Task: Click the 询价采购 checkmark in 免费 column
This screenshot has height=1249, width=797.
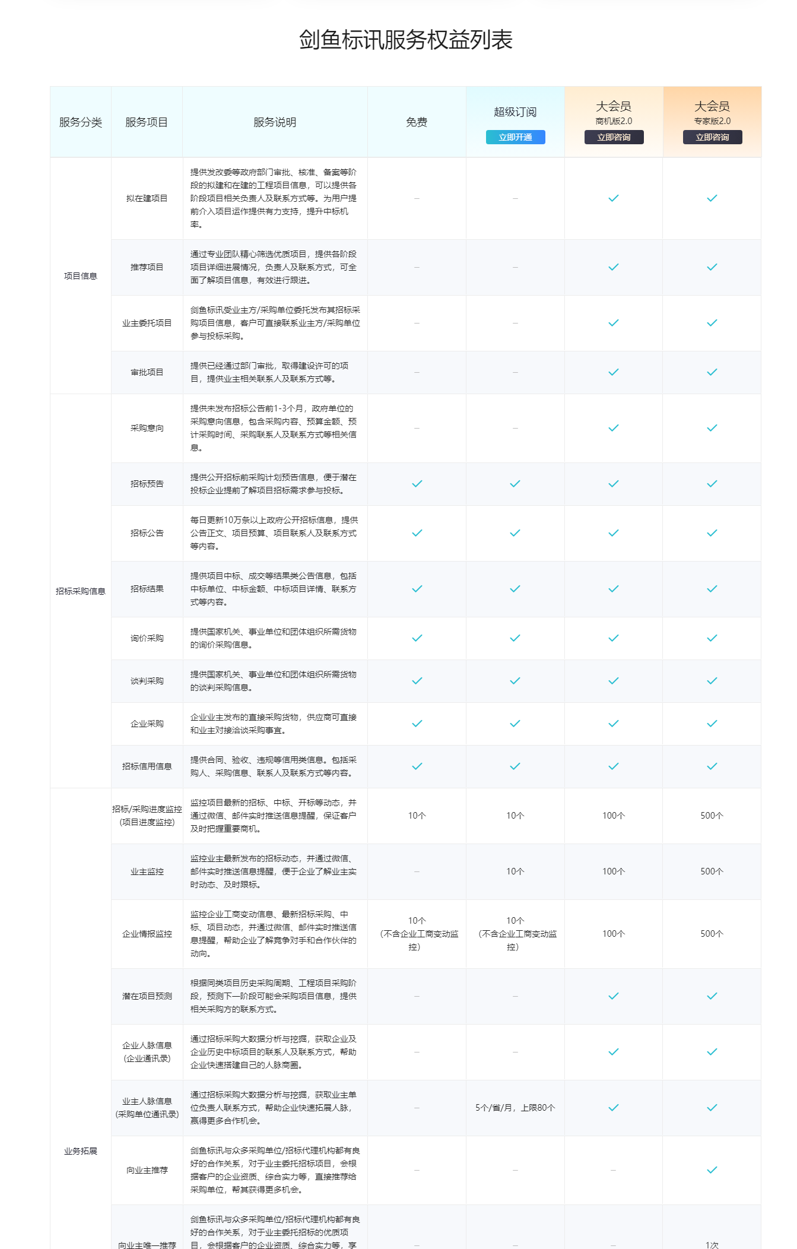Action: click(417, 638)
